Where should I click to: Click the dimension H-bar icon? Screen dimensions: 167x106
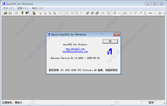pos(155,13)
